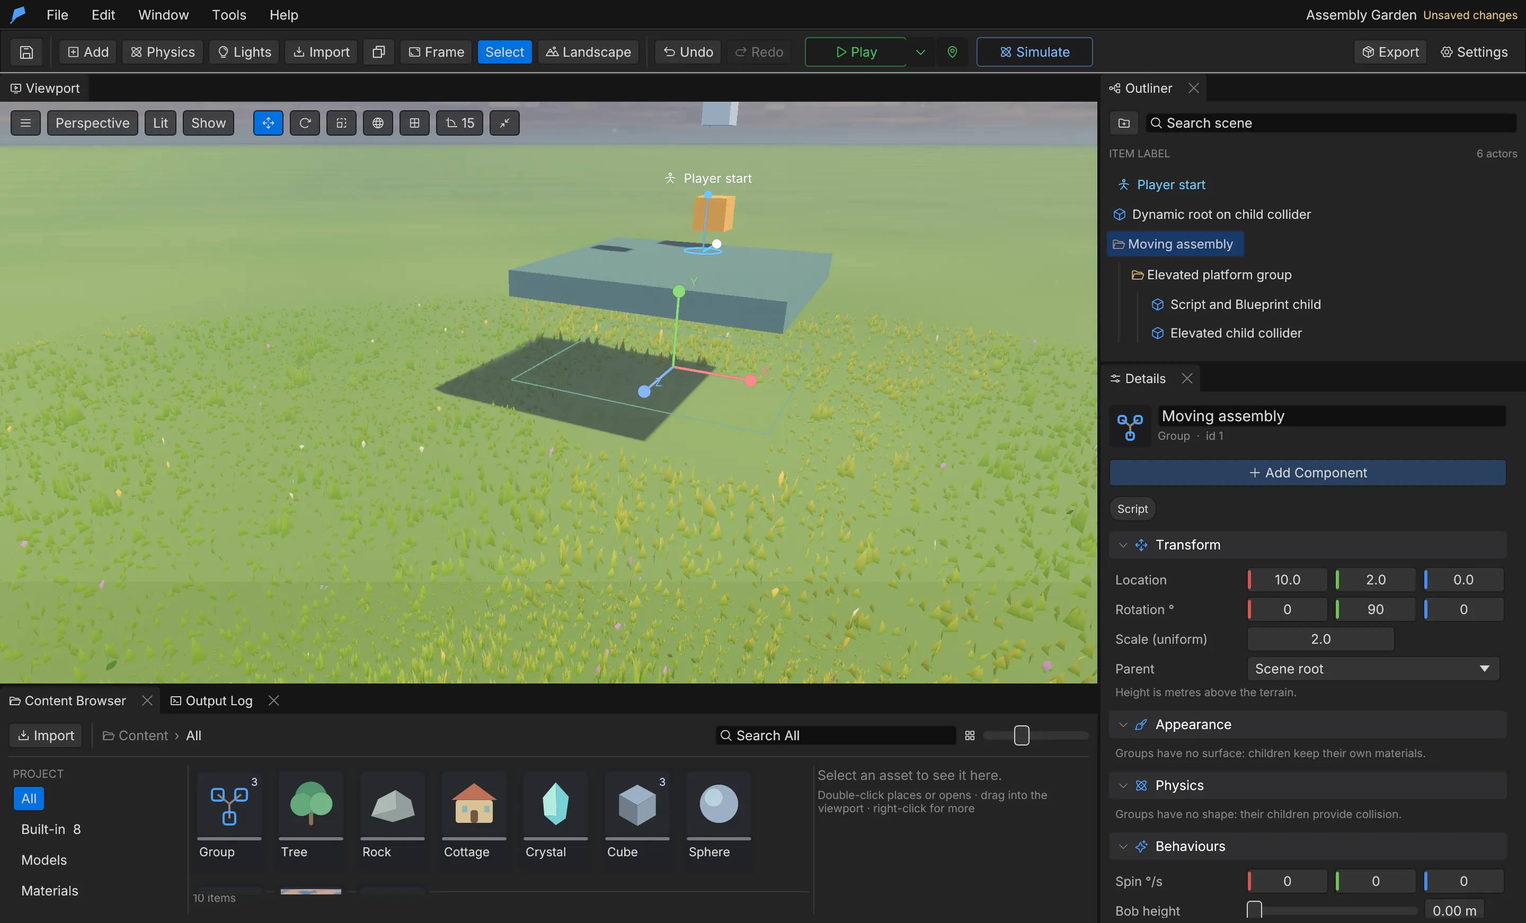
Task: Open the Lights toolbar menu
Action: (x=245, y=52)
